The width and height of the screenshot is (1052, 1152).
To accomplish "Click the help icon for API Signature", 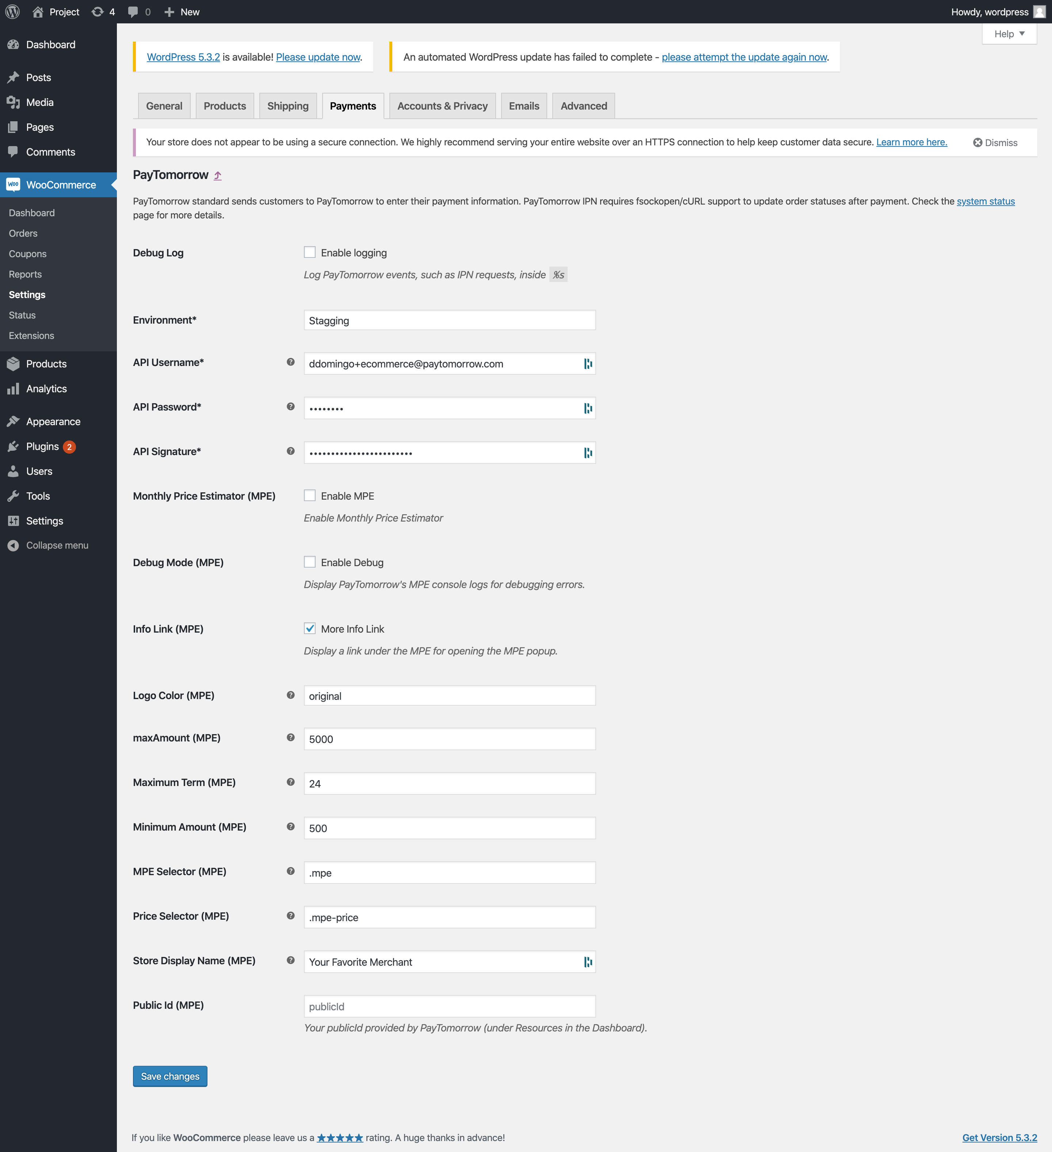I will [x=291, y=451].
